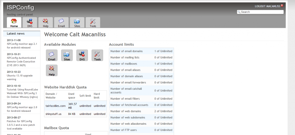Viewport: 295px width, 135px height.
Task: Click the Number of web domains label
Action: [x=126, y=111]
